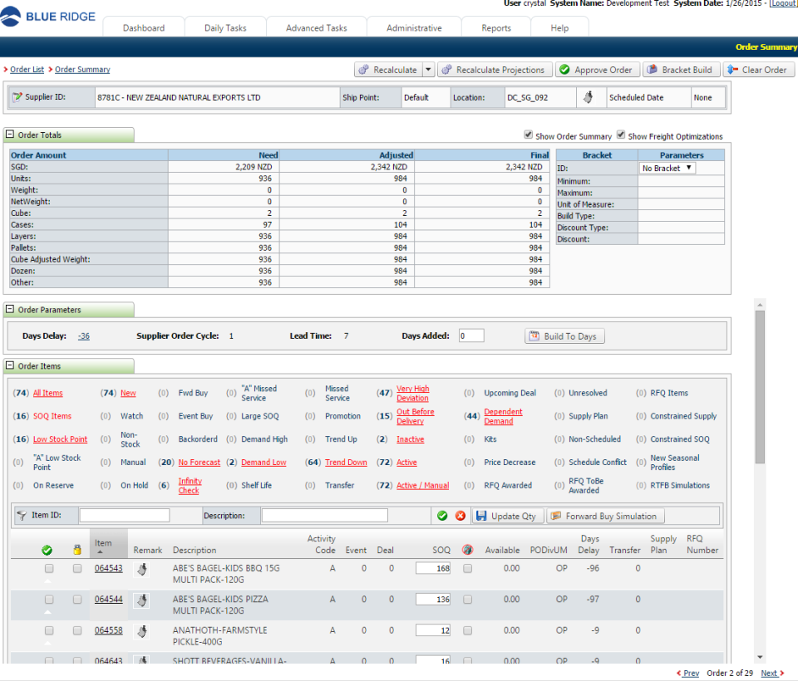Open the Daily Tasks menu
This screenshot has width=798, height=681.
225,27
